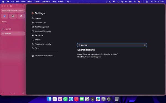The width and height of the screenshot is (166, 103).
Task: Open Extensions and themes page
Action: [x=43, y=56]
